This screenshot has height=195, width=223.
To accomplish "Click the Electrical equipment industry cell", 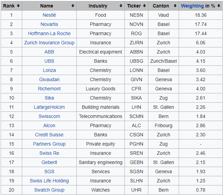I will click(101, 52).
